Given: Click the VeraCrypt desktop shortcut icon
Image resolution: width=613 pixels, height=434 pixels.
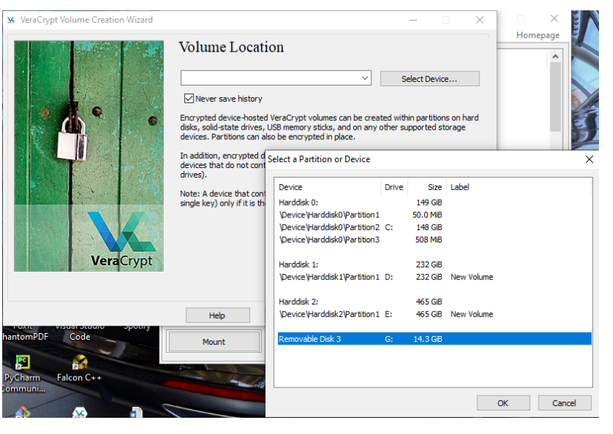Looking at the screenshot, I should coord(80,413).
